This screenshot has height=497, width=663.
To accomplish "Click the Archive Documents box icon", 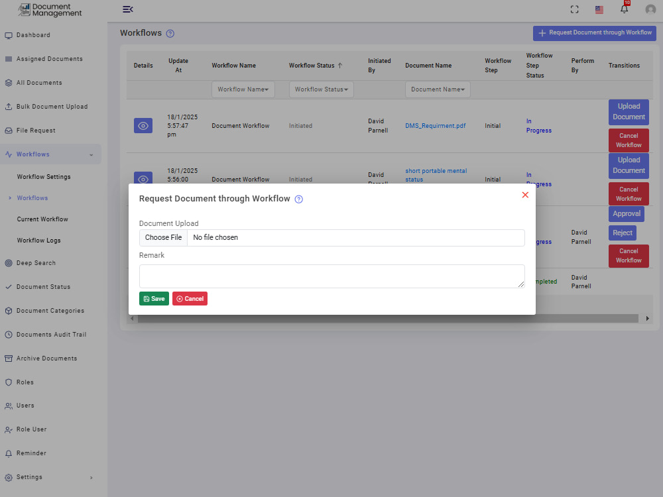I will 9,359.
